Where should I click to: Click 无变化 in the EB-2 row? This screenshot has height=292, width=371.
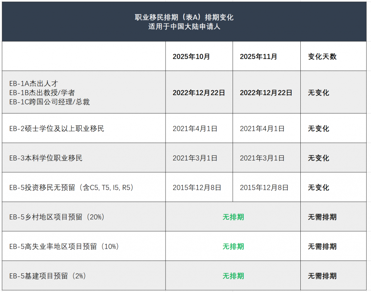point(318,129)
